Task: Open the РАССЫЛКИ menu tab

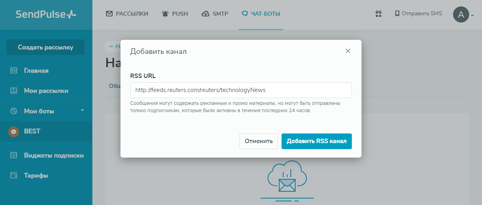Action: (127, 14)
